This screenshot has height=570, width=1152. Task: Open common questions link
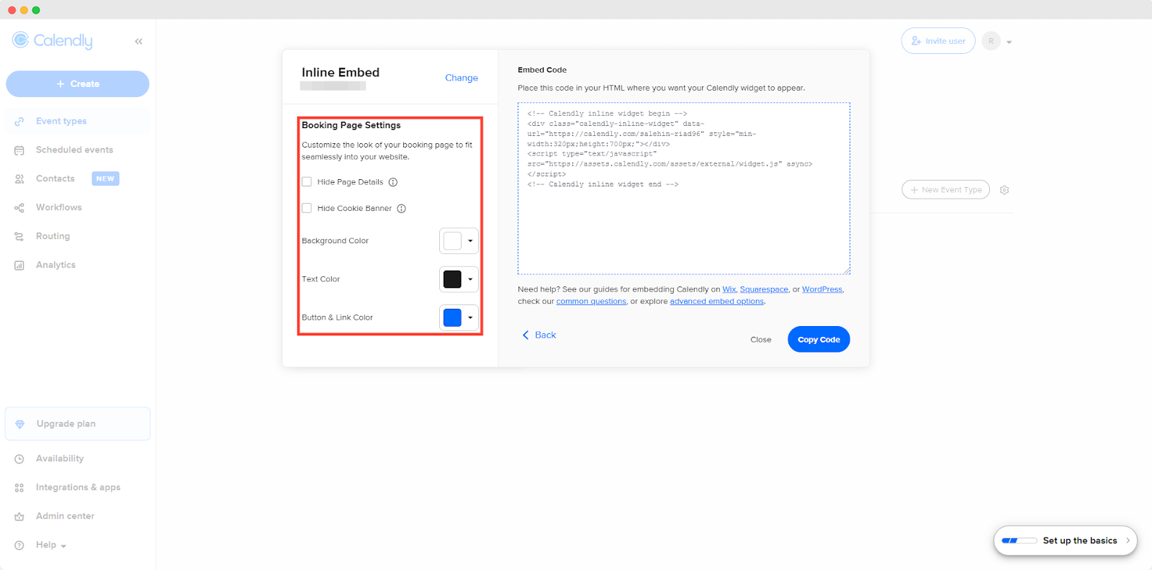point(591,302)
